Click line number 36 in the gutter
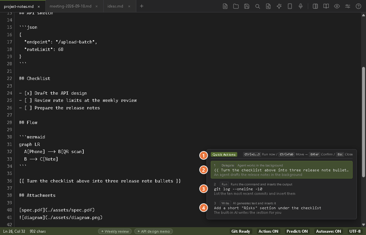The width and height of the screenshot is (366, 235). [x=9, y=181]
